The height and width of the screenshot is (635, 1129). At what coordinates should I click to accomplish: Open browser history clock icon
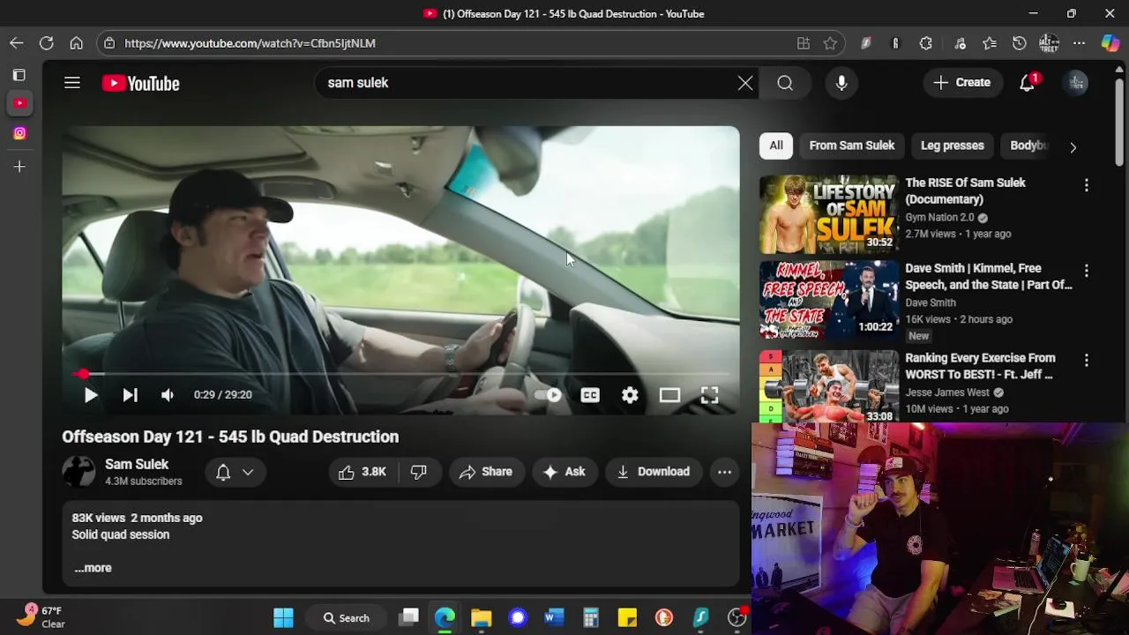tap(1020, 43)
